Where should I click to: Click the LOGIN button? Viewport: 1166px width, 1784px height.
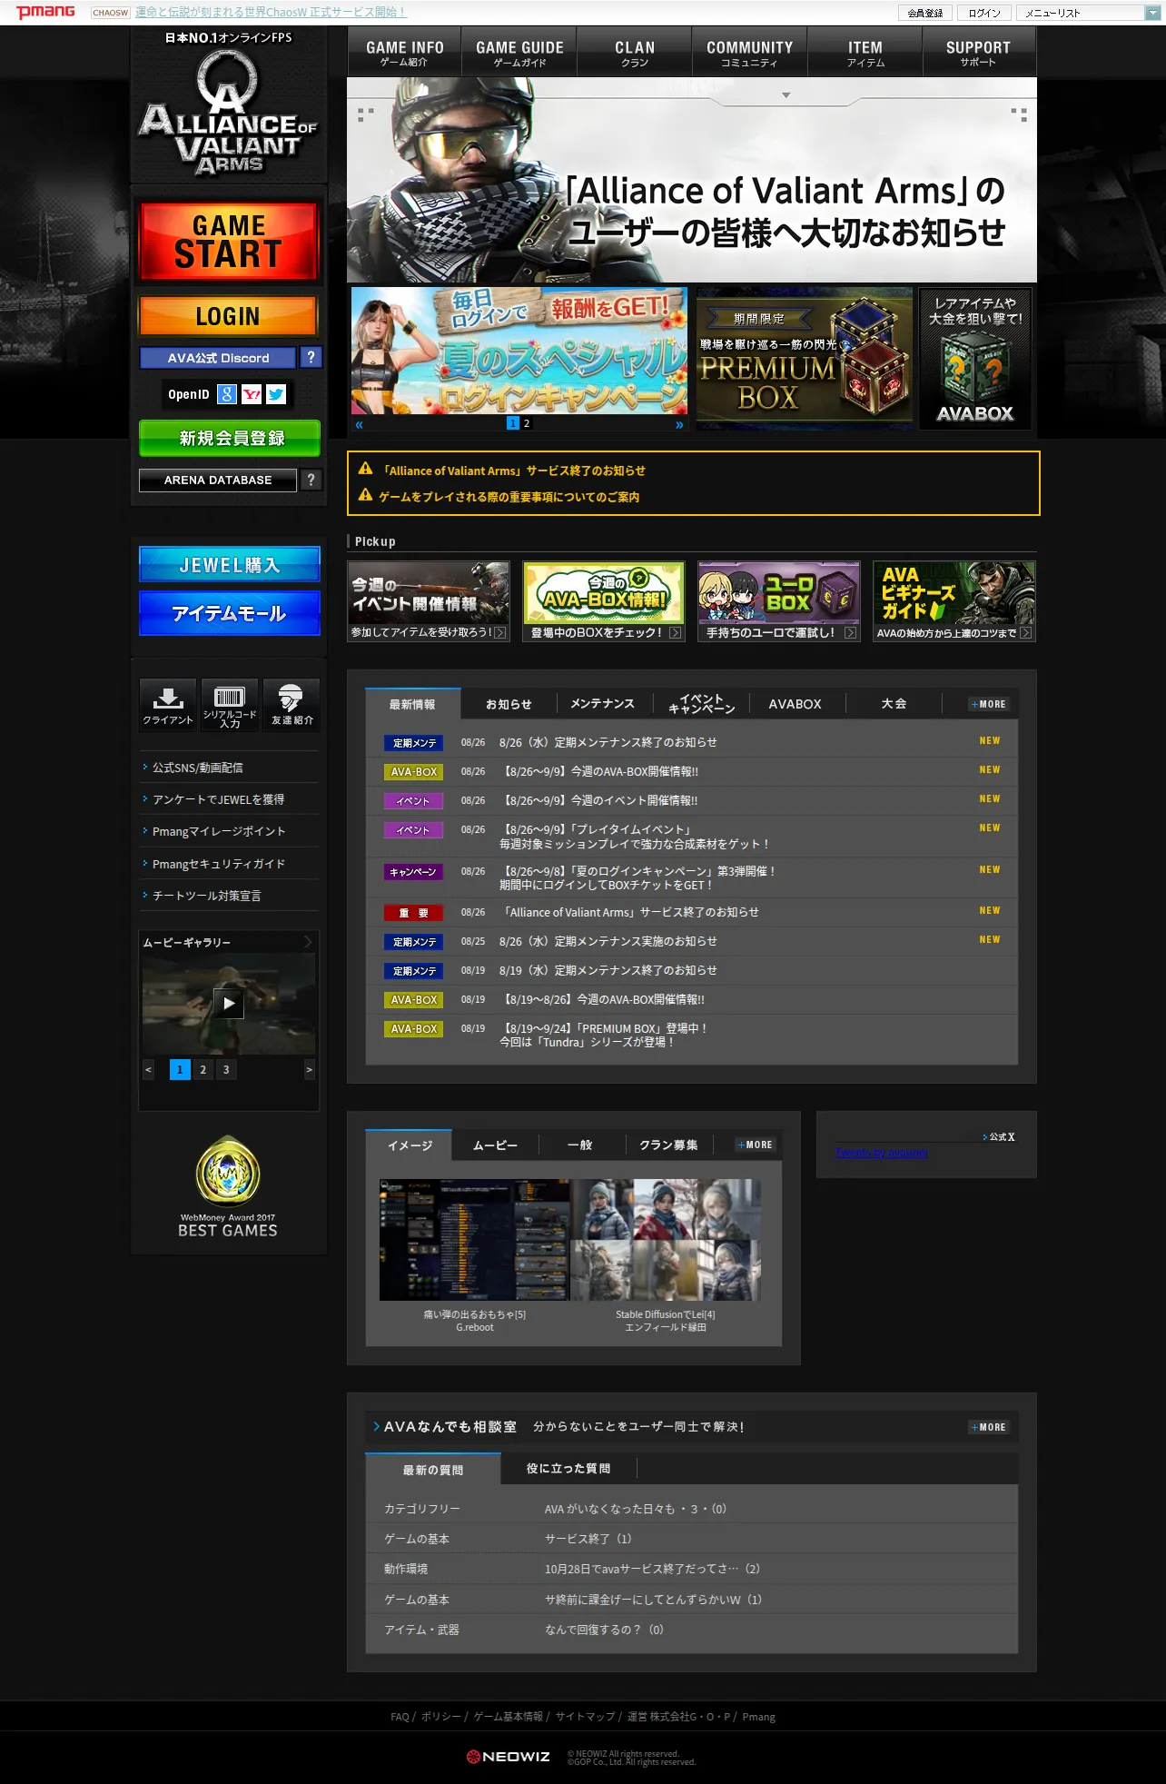tap(228, 316)
